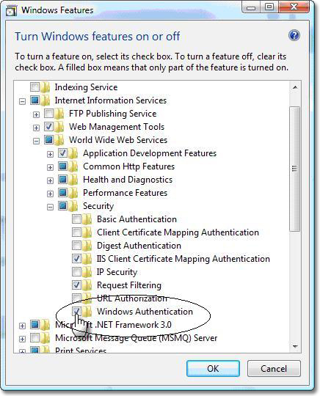Click the folder icon beside Common Http Features
Image resolution: width=320 pixels, height=396 pixels.
74,166
